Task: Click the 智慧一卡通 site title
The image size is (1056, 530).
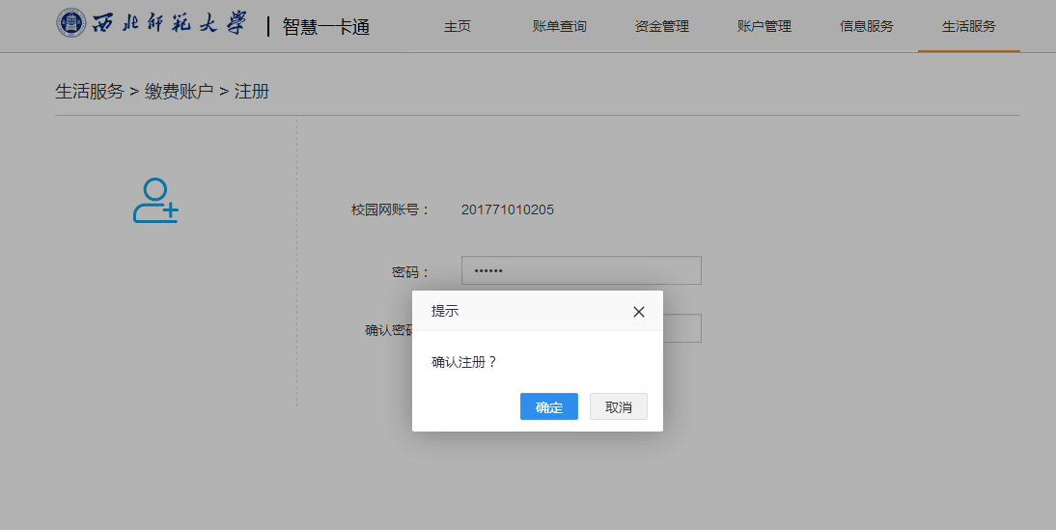Action: (x=325, y=27)
